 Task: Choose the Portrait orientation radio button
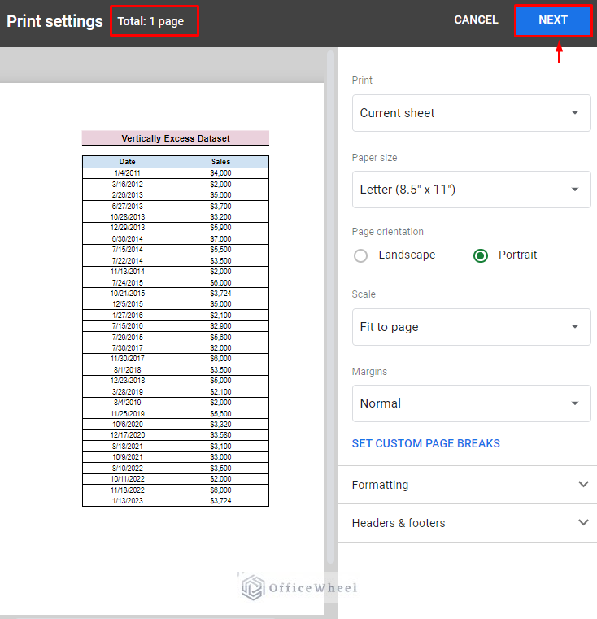pos(481,255)
